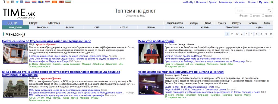Open the Филм tab

click(x=267, y=23)
